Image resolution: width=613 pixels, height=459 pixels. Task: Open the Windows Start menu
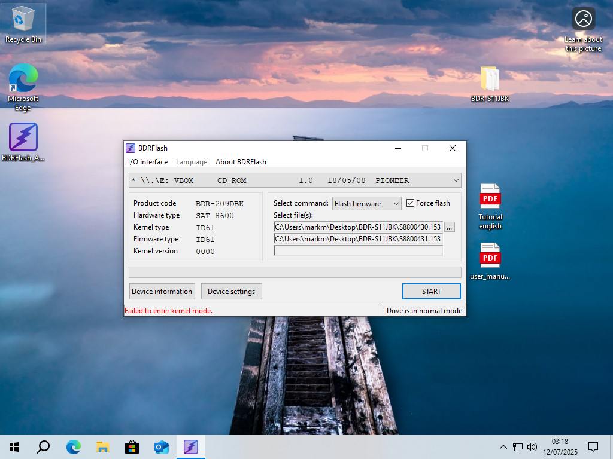click(x=14, y=447)
